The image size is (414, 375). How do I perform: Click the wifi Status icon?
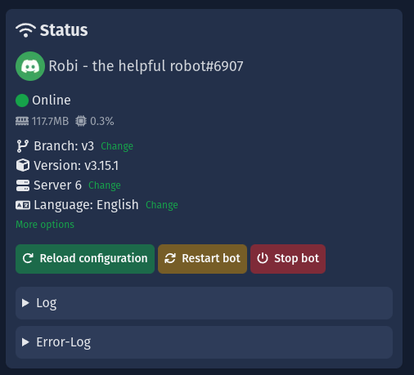coord(25,30)
